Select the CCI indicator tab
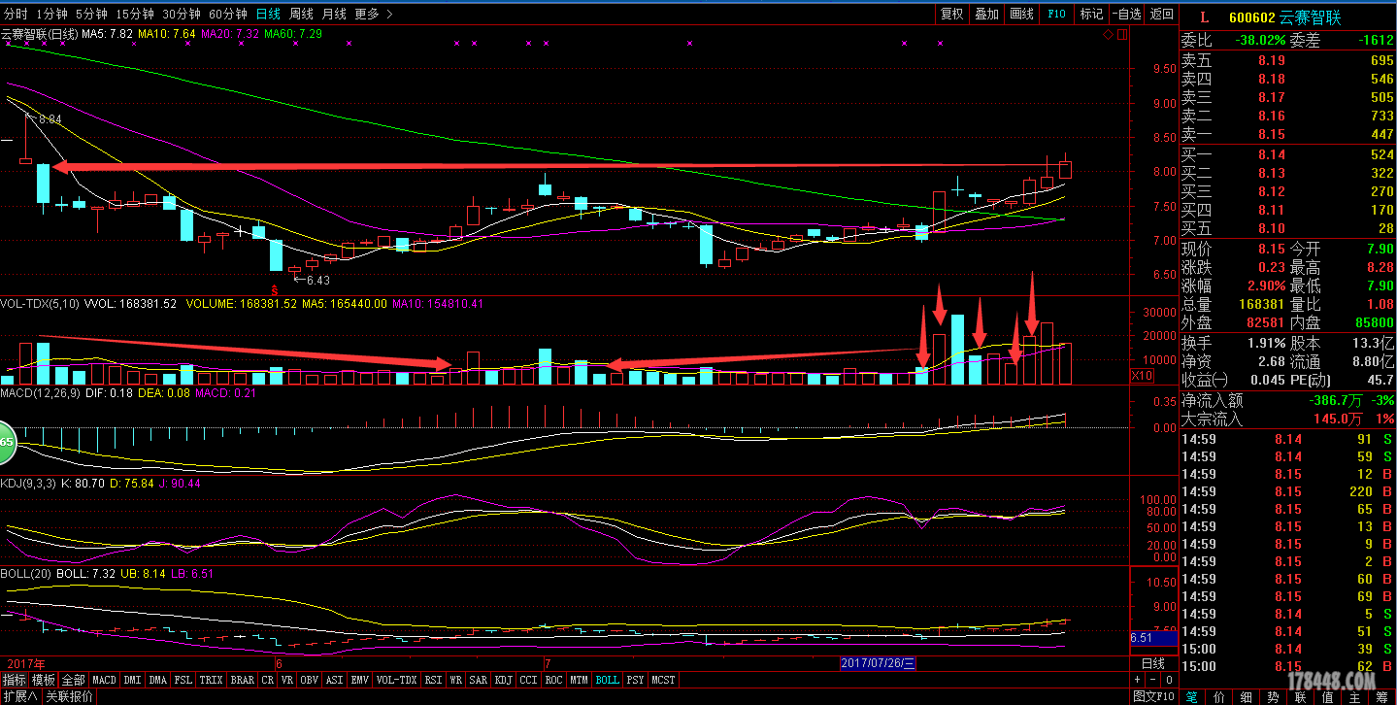This screenshot has width=1397, height=705. (528, 680)
